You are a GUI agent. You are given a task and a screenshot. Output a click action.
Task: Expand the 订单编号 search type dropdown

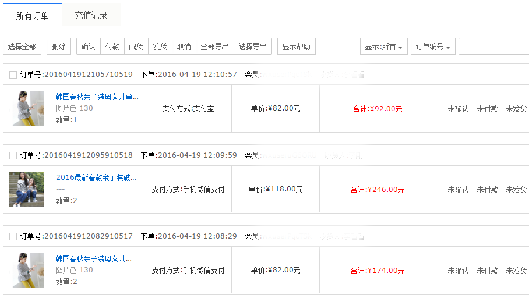click(x=433, y=47)
